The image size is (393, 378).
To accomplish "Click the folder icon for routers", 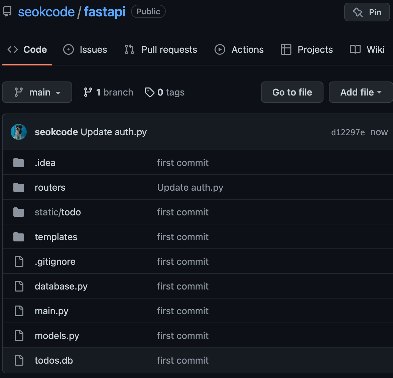I will [19, 187].
